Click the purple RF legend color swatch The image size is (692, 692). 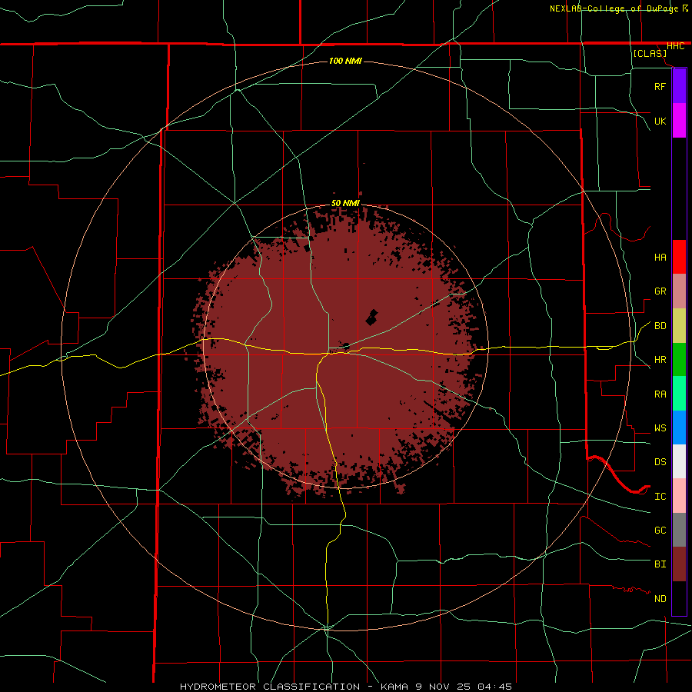click(x=679, y=86)
